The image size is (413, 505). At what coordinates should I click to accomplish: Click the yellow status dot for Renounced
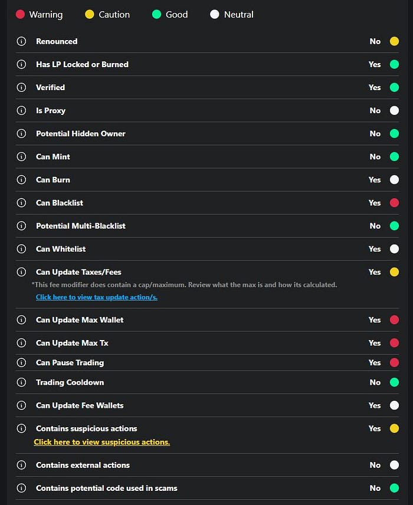coord(394,41)
